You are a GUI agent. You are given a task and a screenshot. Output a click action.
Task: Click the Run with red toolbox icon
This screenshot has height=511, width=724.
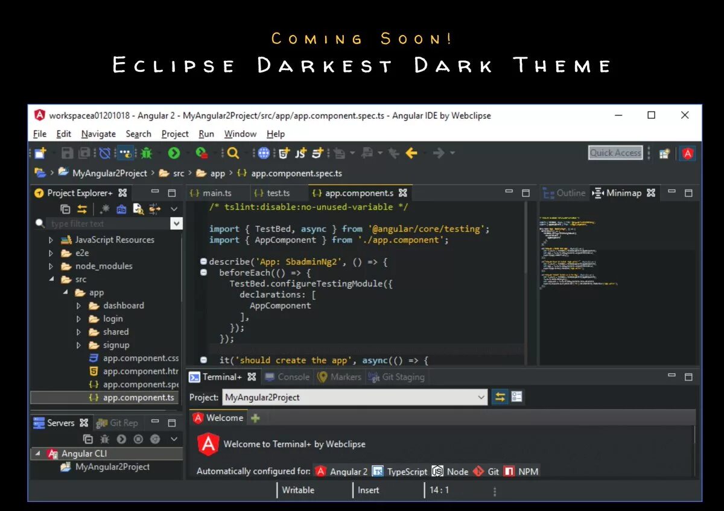[x=202, y=153]
